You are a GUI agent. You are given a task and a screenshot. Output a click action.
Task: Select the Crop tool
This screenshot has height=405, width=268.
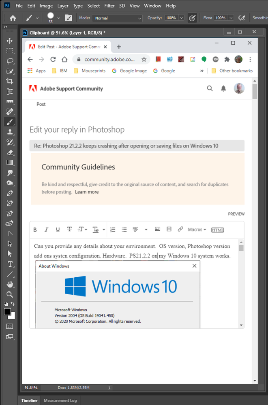pyautogui.click(x=10, y=81)
